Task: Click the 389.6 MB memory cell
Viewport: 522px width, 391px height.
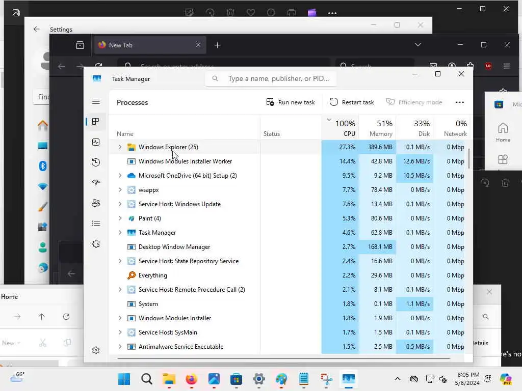Action: [x=378, y=147]
